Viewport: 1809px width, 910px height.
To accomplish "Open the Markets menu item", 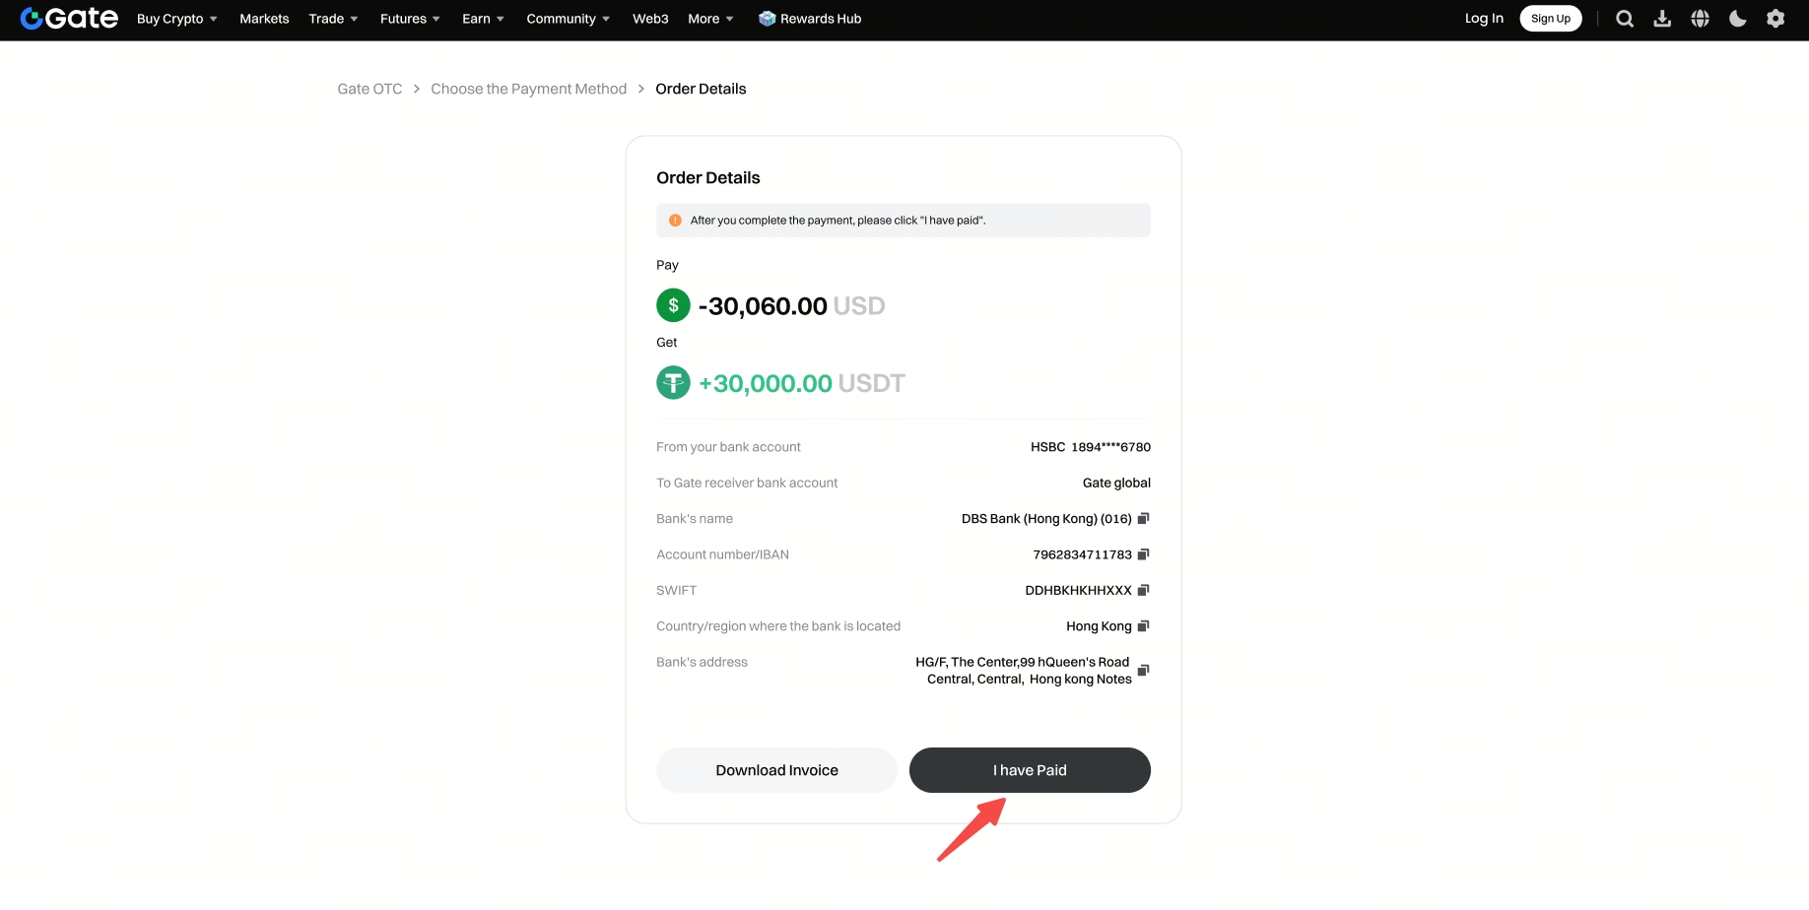I will (264, 19).
